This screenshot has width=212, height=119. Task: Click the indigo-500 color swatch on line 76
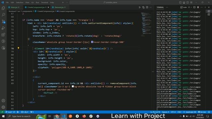click(92, 42)
